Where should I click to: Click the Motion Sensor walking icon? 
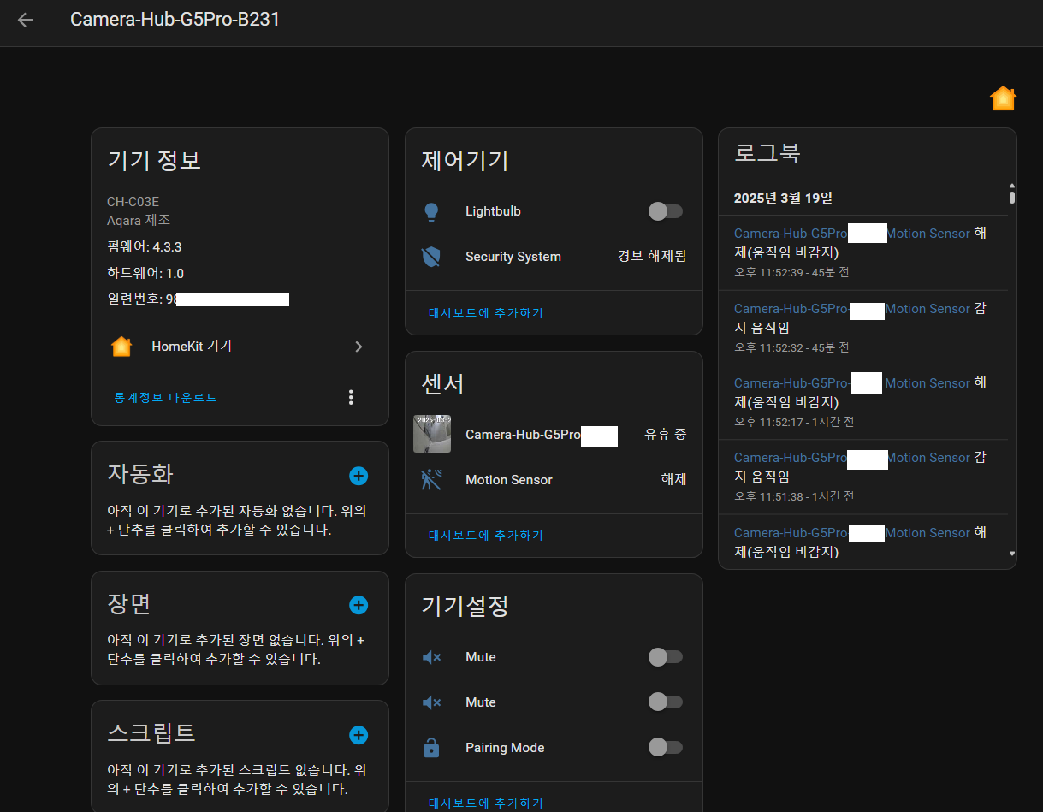tap(431, 480)
